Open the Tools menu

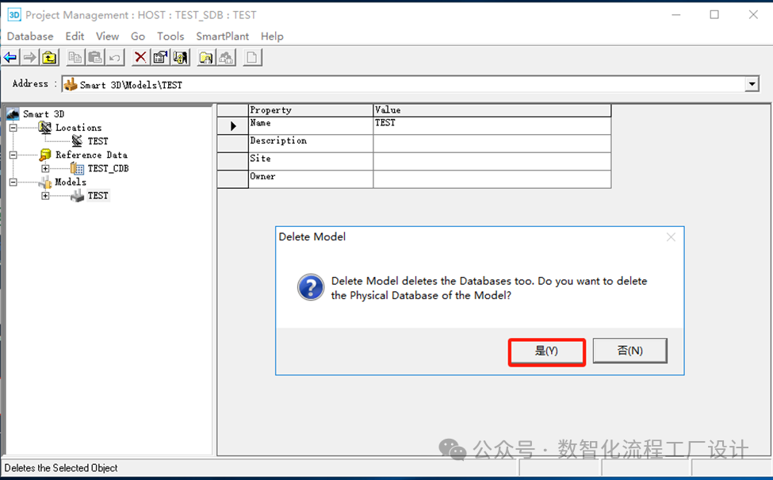tap(170, 36)
